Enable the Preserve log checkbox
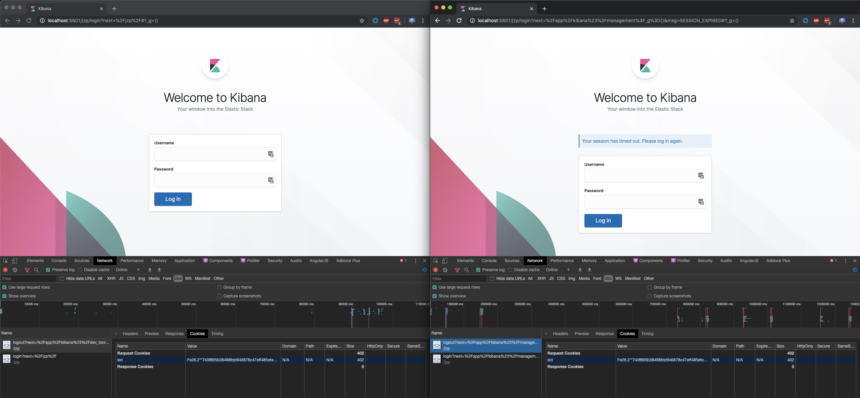This screenshot has width=860, height=398. click(x=48, y=270)
